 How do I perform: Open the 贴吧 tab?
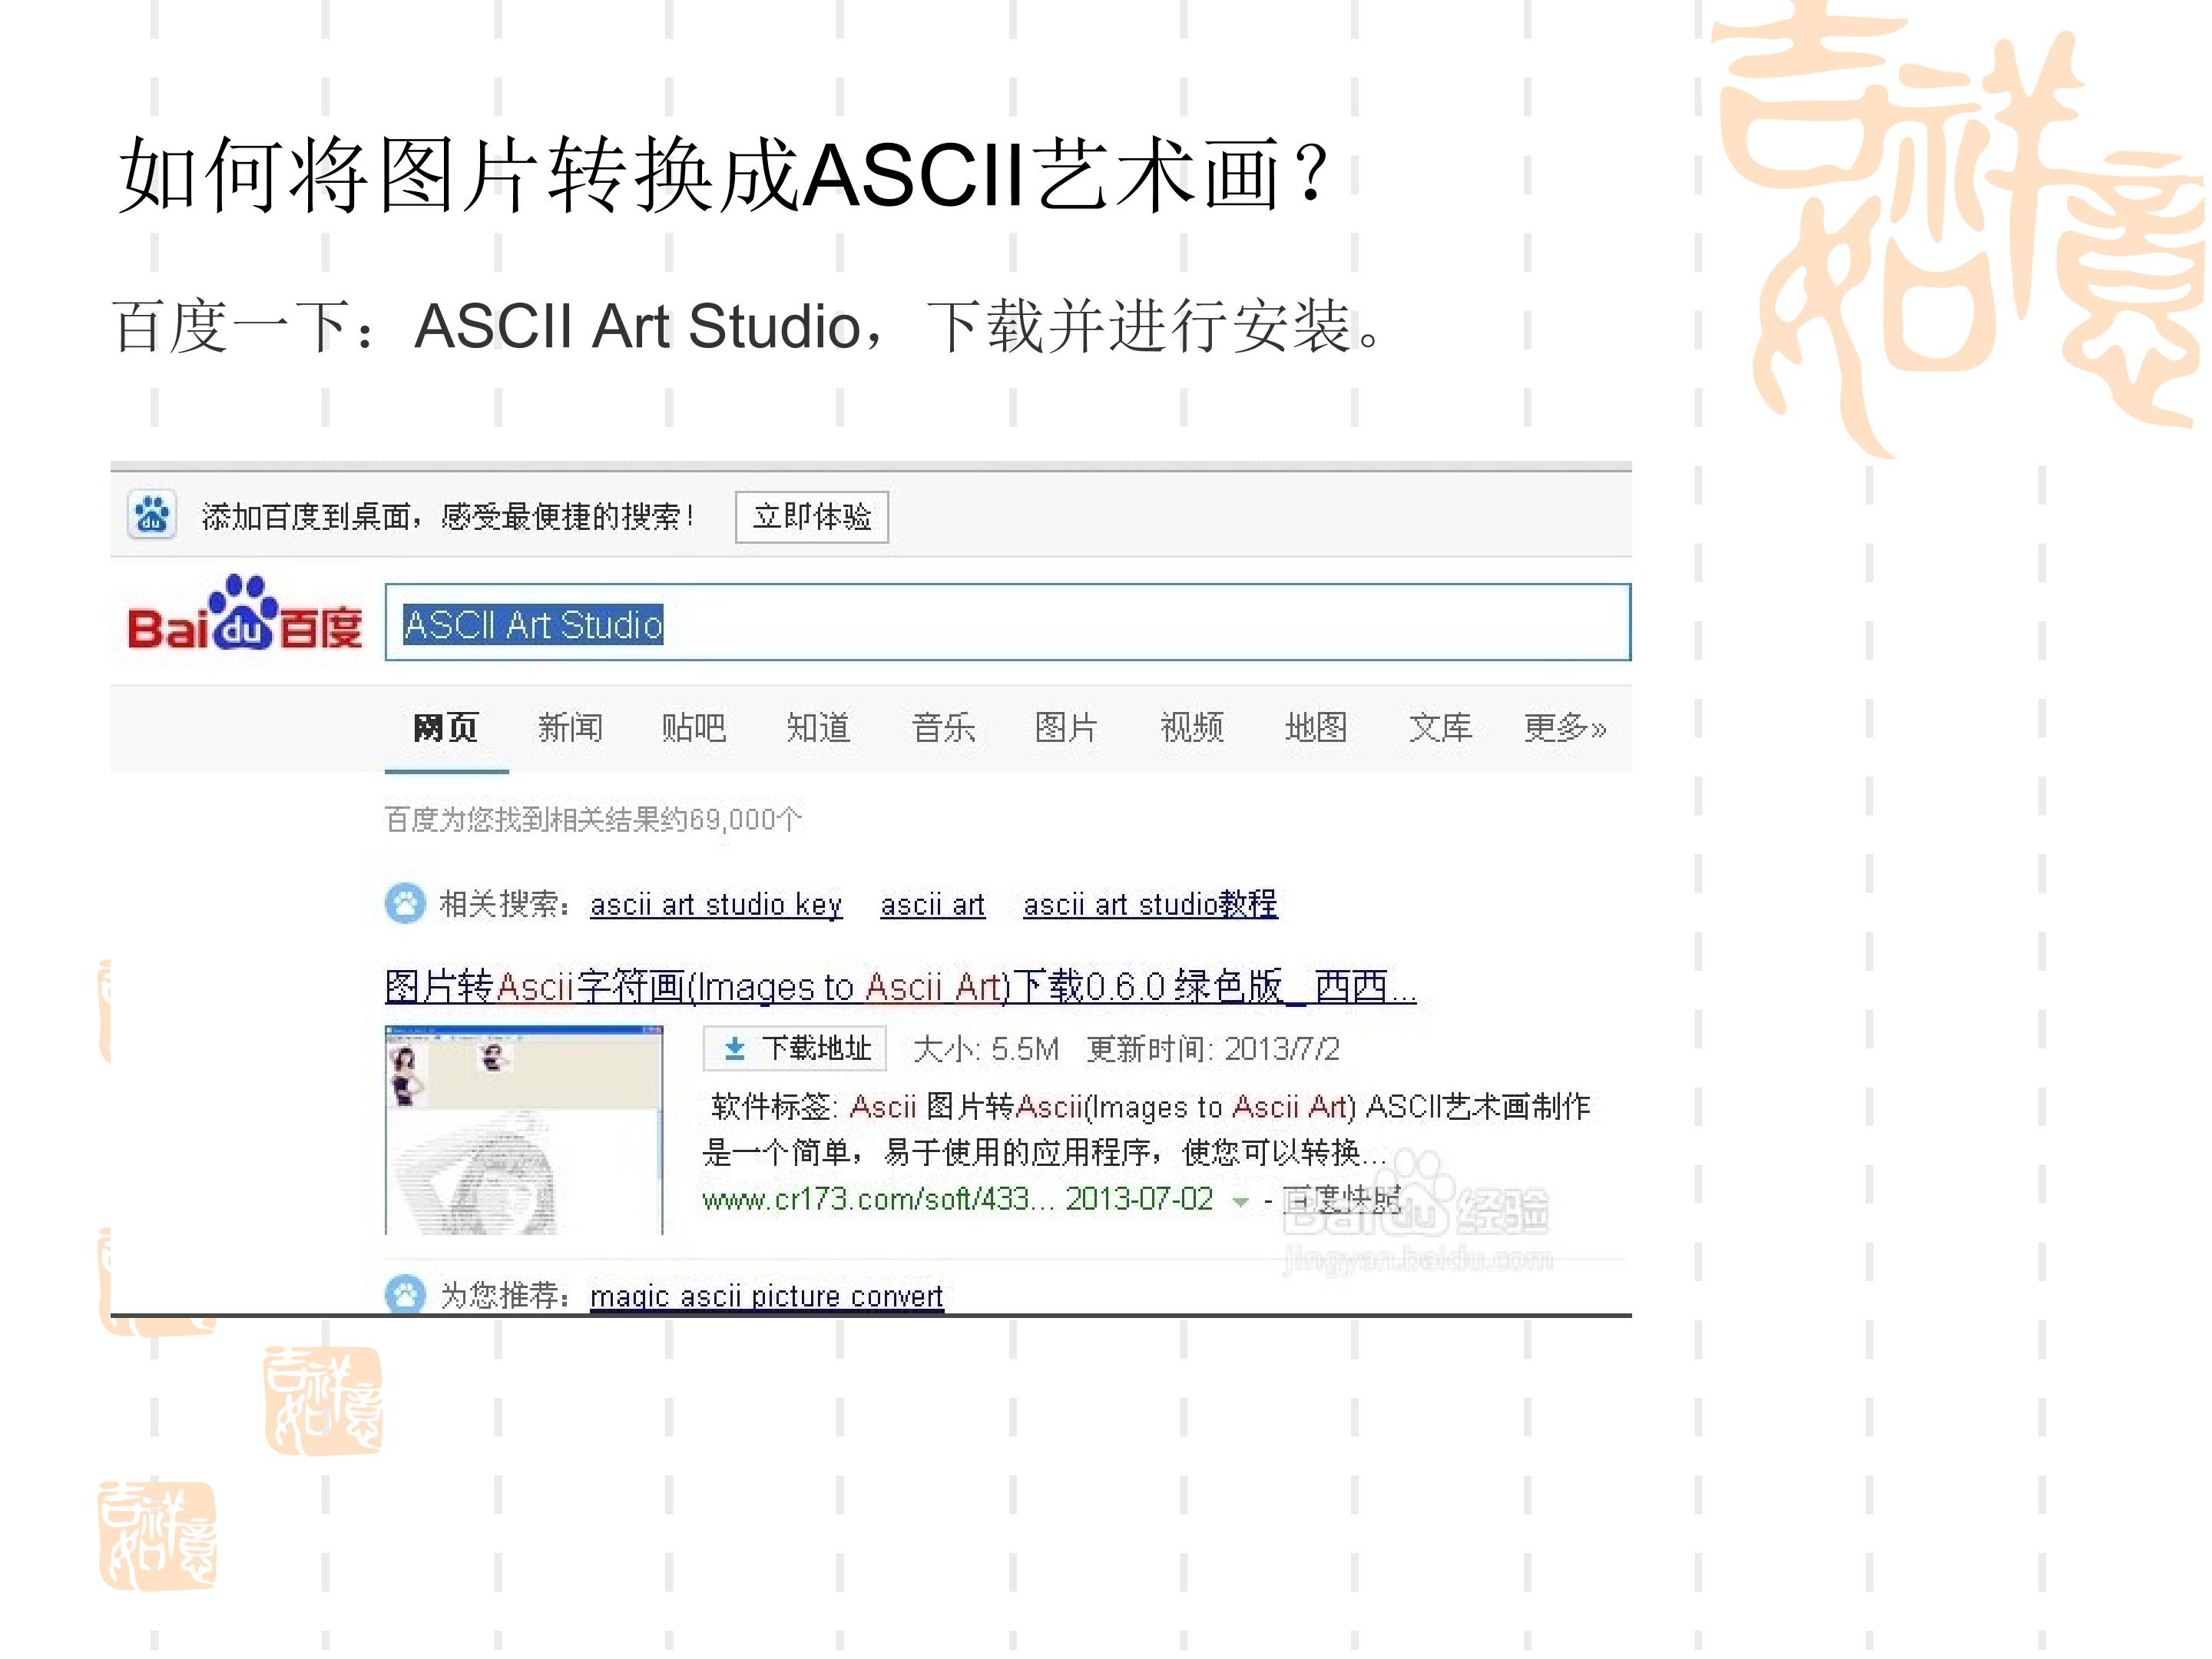694,727
